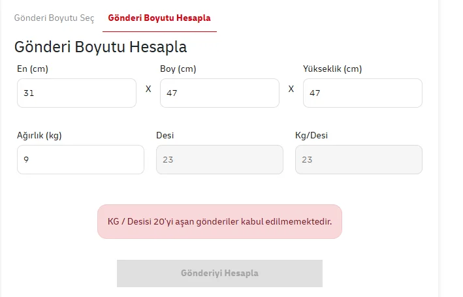This screenshot has width=463, height=297.
Task: Select the Gönderi Boyutu Hesapla tab
Action: coord(159,18)
